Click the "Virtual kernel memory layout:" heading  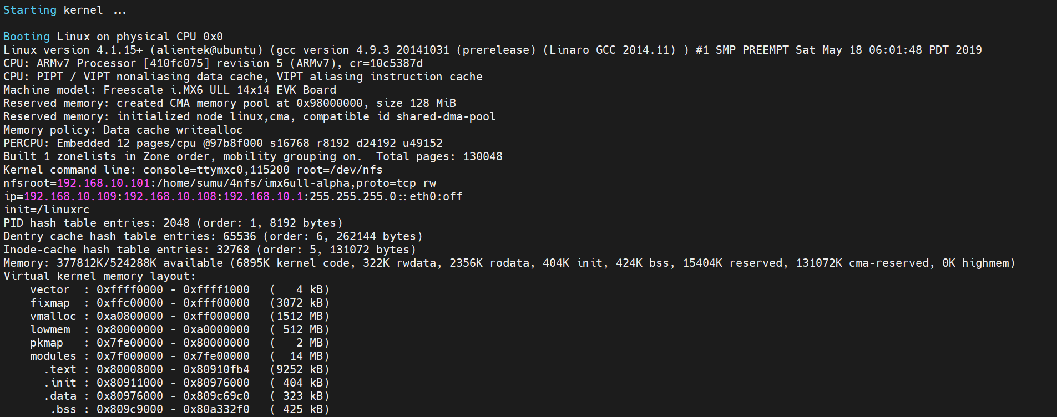[99, 276]
